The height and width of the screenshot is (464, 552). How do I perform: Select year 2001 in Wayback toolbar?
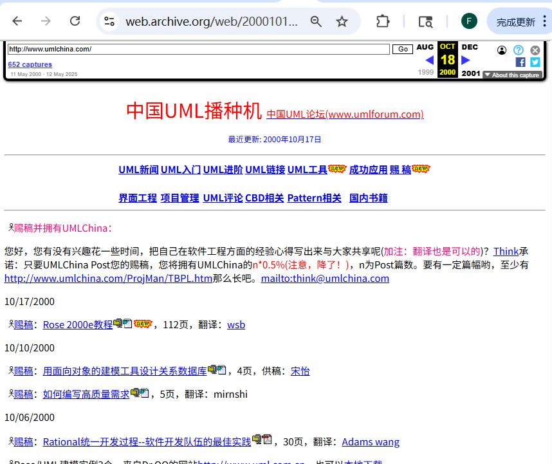[471, 73]
